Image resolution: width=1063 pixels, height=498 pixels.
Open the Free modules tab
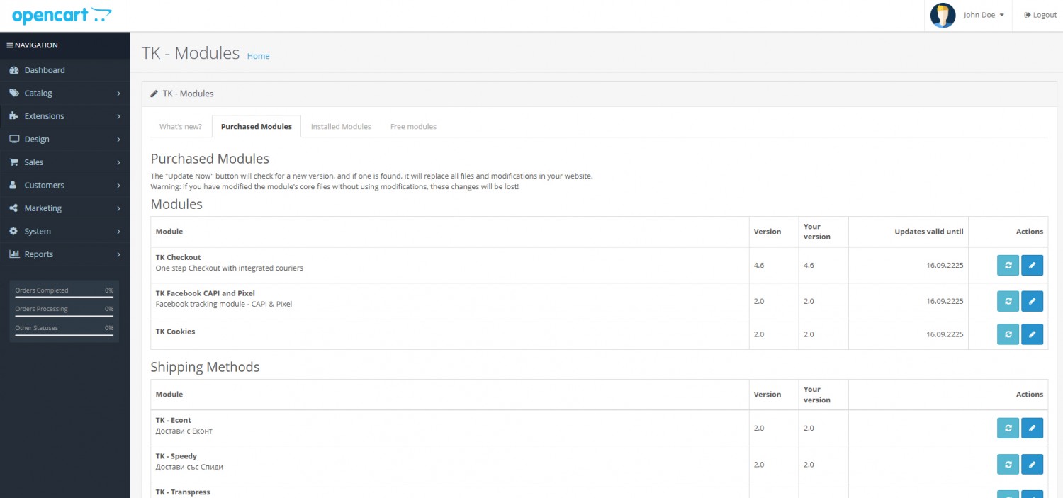click(x=413, y=127)
